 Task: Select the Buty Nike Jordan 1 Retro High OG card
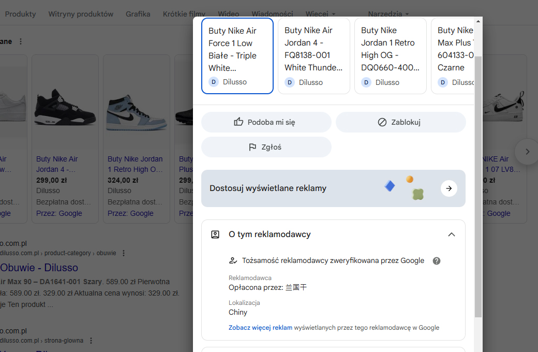point(391,56)
